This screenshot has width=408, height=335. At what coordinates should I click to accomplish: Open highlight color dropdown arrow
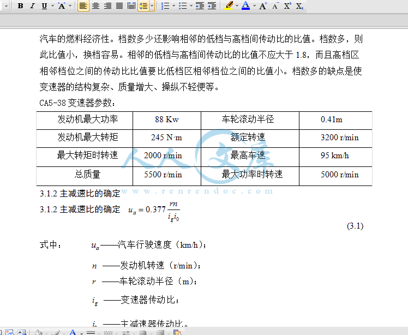237,5
